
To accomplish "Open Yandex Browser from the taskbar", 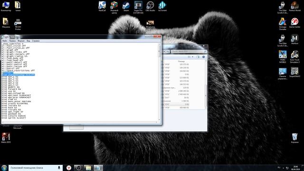I will pyautogui.click(x=69, y=168).
